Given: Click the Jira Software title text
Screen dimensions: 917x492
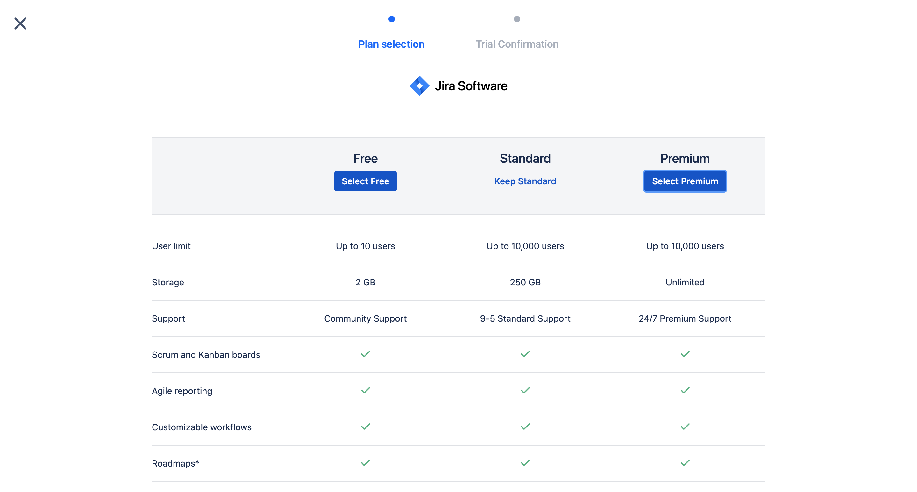Looking at the screenshot, I should point(471,86).
